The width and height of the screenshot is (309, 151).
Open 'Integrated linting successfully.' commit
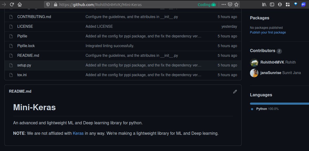[x=110, y=46]
